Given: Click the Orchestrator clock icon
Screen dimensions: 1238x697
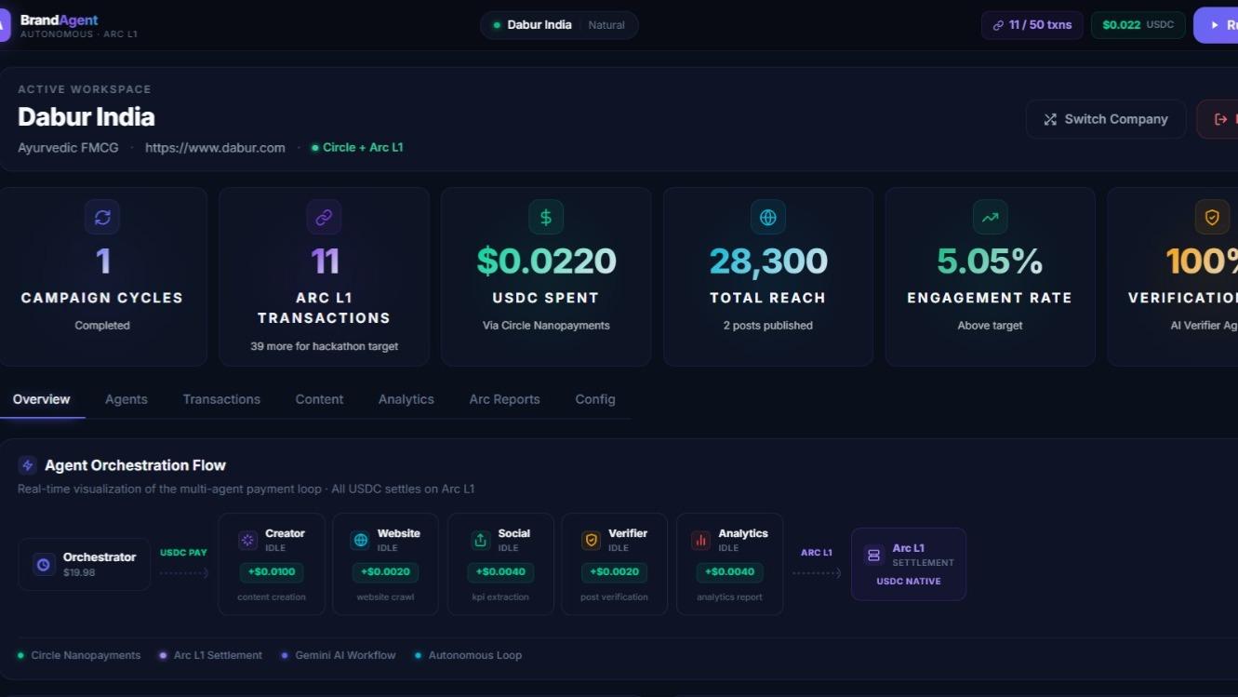Looking at the screenshot, I should (44, 564).
